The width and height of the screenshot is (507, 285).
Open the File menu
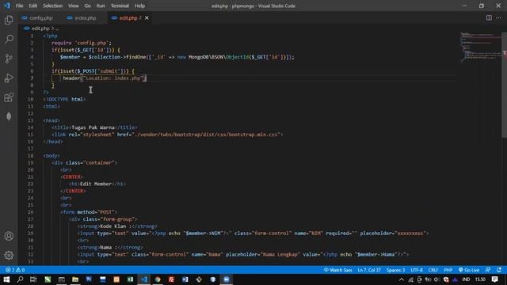[19, 6]
